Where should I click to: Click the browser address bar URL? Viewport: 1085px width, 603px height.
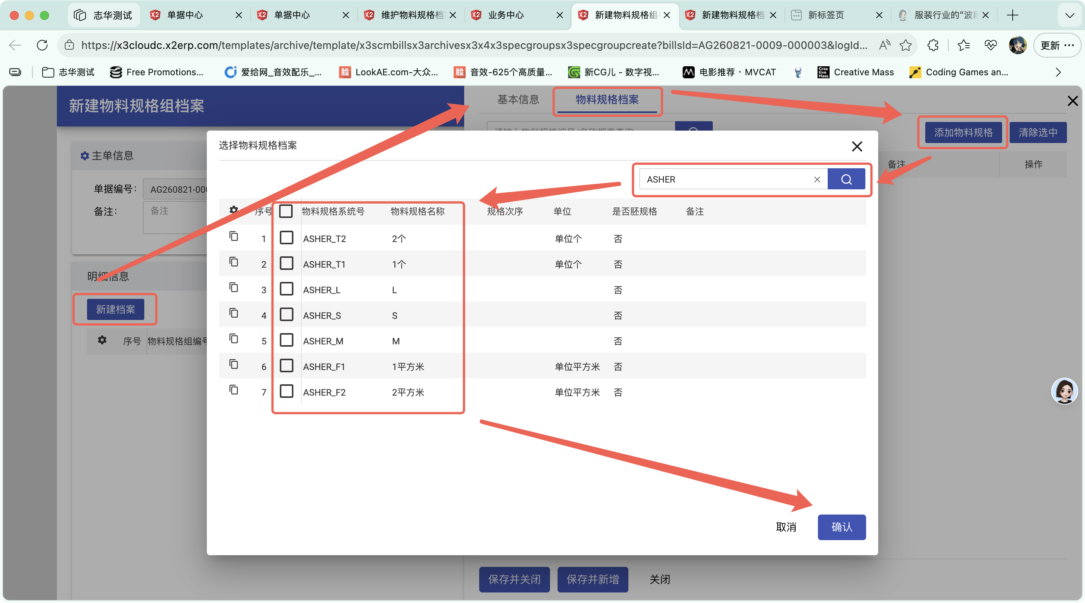[474, 45]
